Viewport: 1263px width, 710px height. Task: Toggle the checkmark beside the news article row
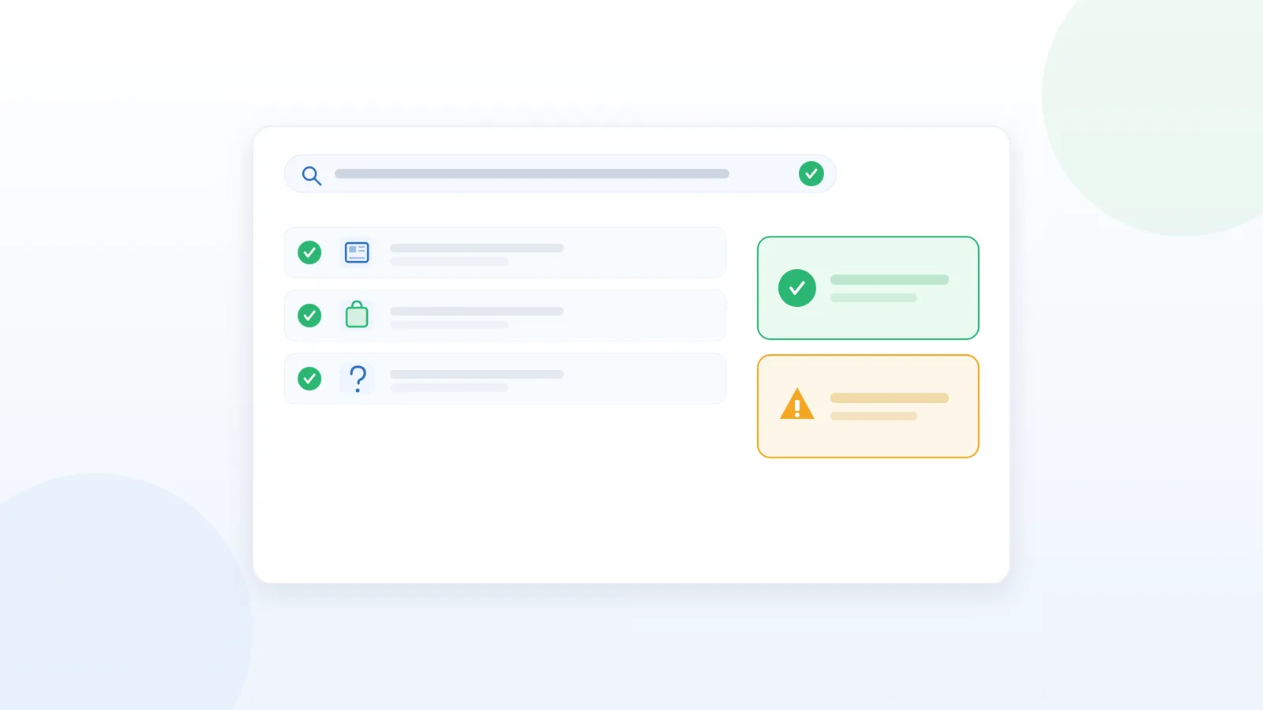(309, 252)
